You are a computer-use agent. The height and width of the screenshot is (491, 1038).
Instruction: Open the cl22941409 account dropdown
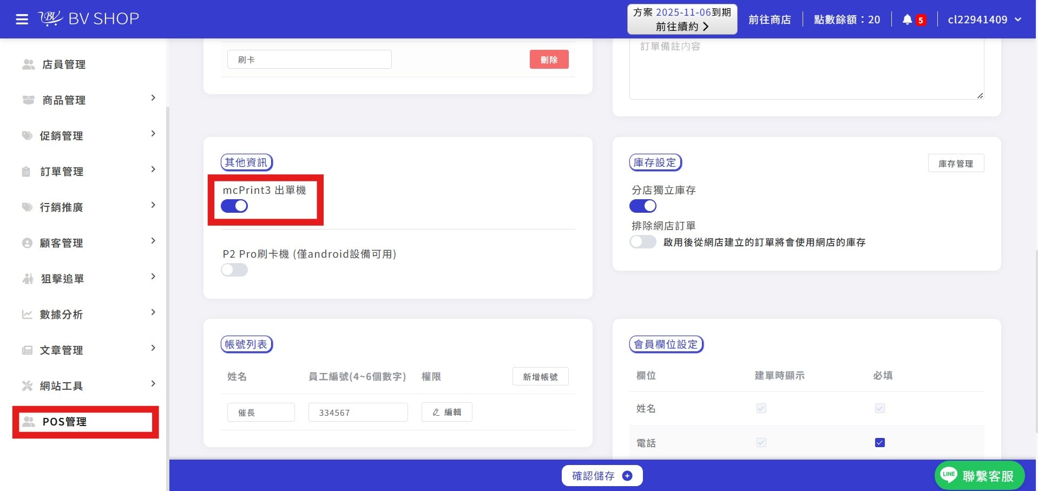(984, 19)
